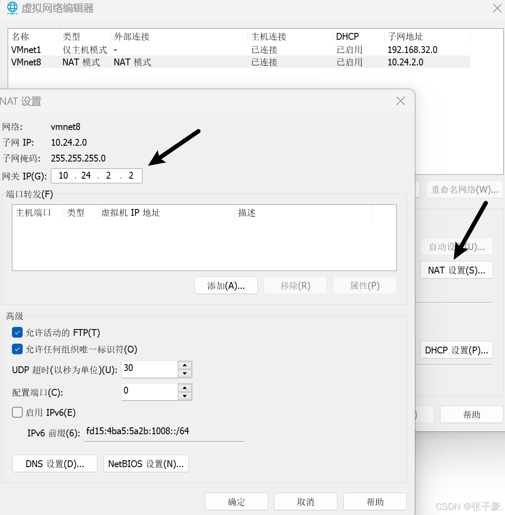Click the upper 类型 header beside 外部连接
Viewport: 505px width, 515px height.
[85, 36]
